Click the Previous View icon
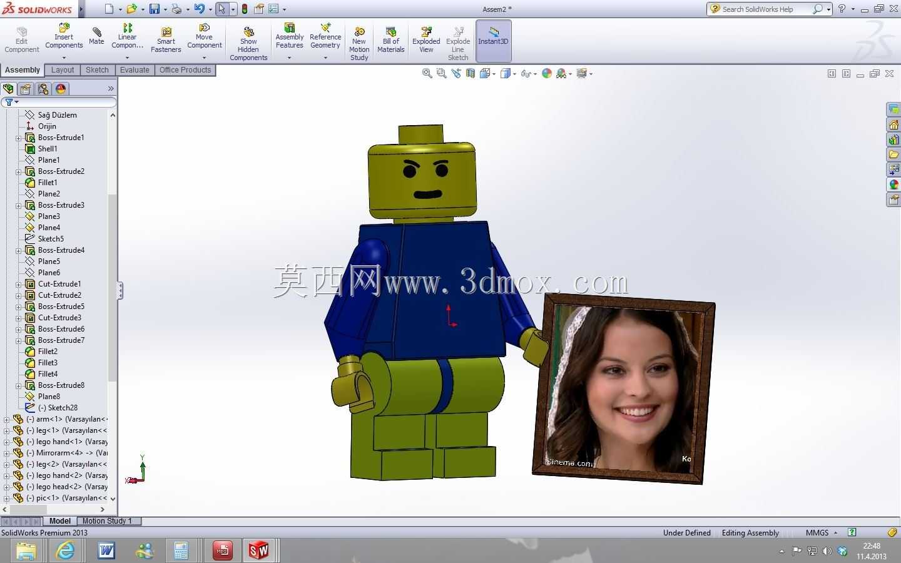Viewport: 901px width, 563px height. pyautogui.click(x=456, y=73)
